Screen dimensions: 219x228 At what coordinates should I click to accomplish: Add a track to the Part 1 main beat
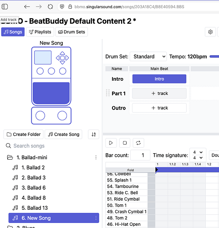point(159,93)
